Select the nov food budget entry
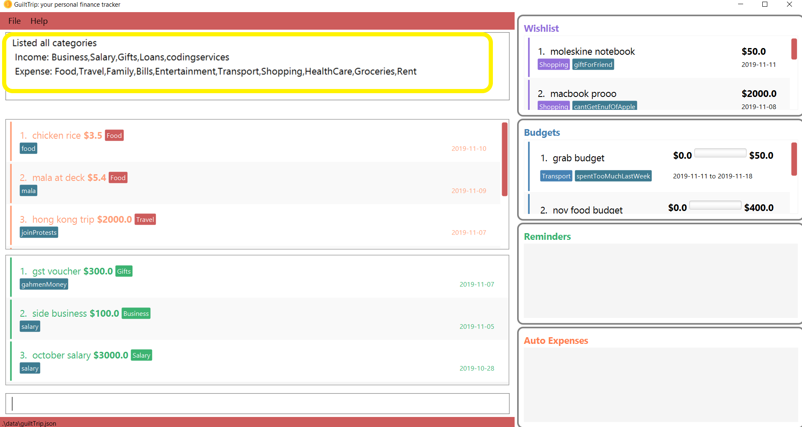Screen dimensions: 802x427 (659, 204)
